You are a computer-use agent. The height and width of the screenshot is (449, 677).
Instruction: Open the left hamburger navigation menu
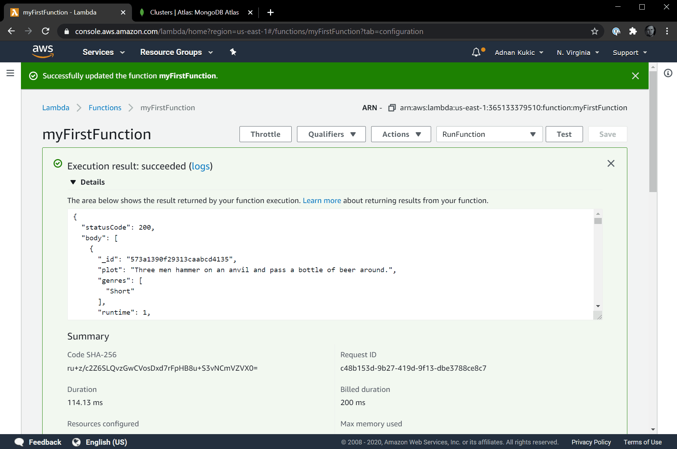click(10, 73)
